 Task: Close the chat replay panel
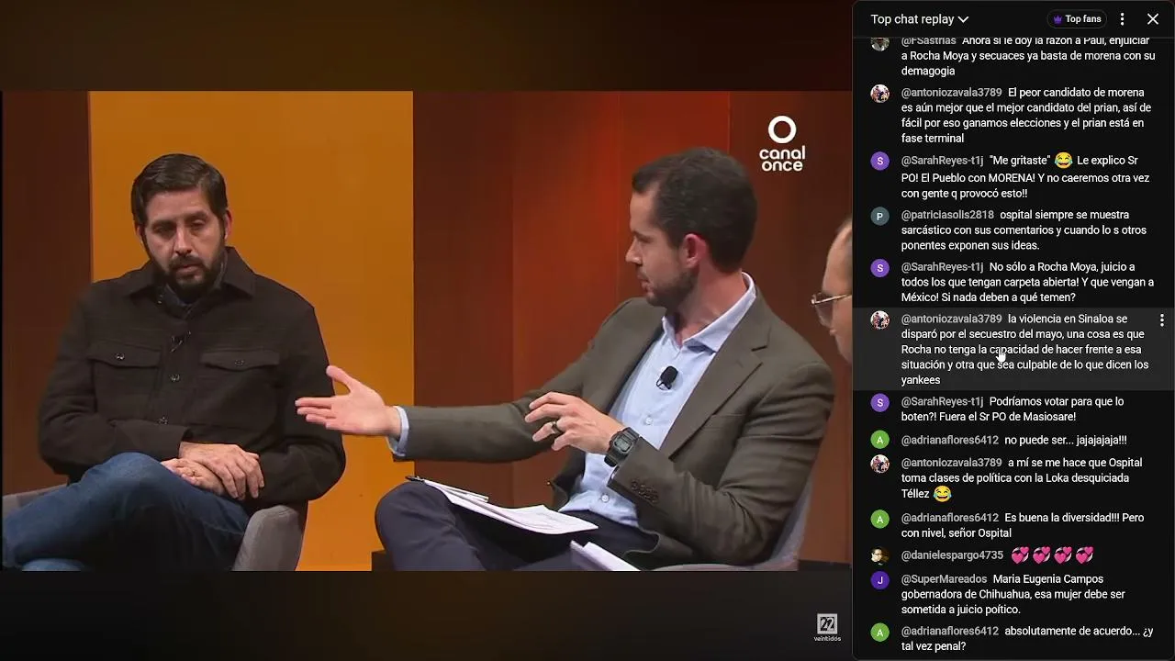point(1153,19)
